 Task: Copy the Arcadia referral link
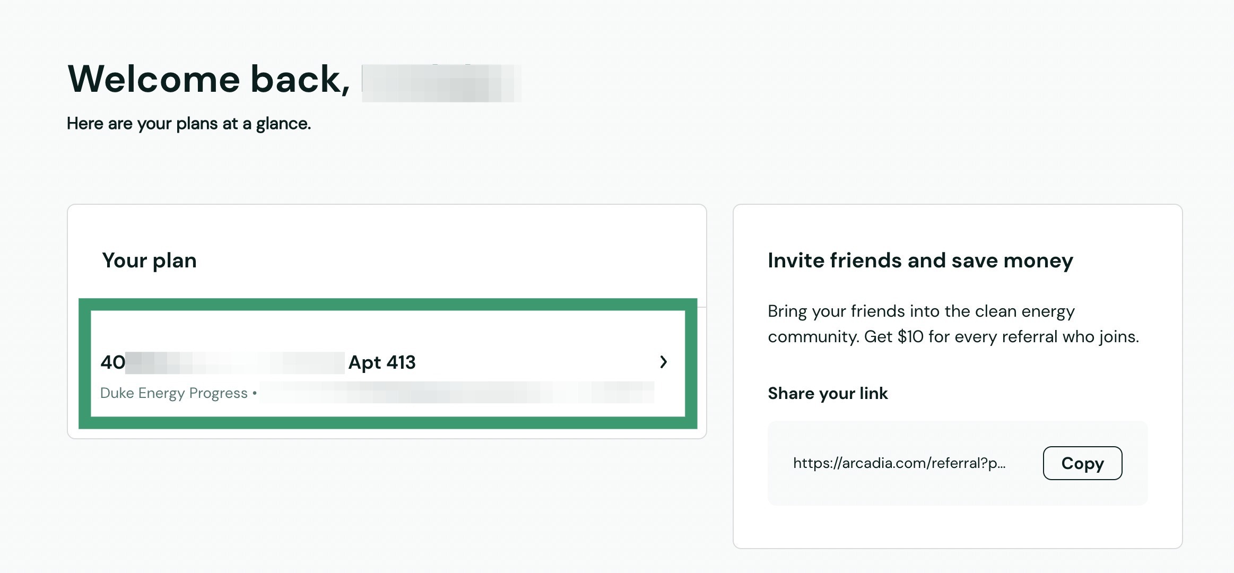tap(1082, 463)
